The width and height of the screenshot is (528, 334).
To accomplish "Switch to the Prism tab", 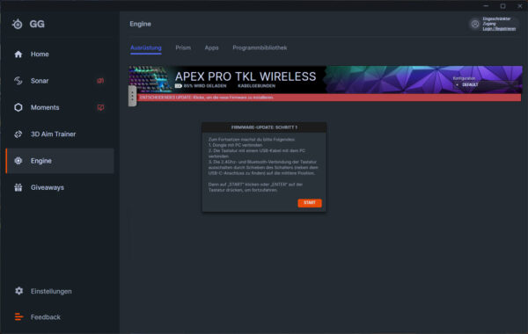I will 183,47.
